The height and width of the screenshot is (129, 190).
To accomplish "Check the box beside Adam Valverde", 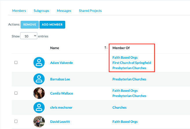I will (16, 62).
